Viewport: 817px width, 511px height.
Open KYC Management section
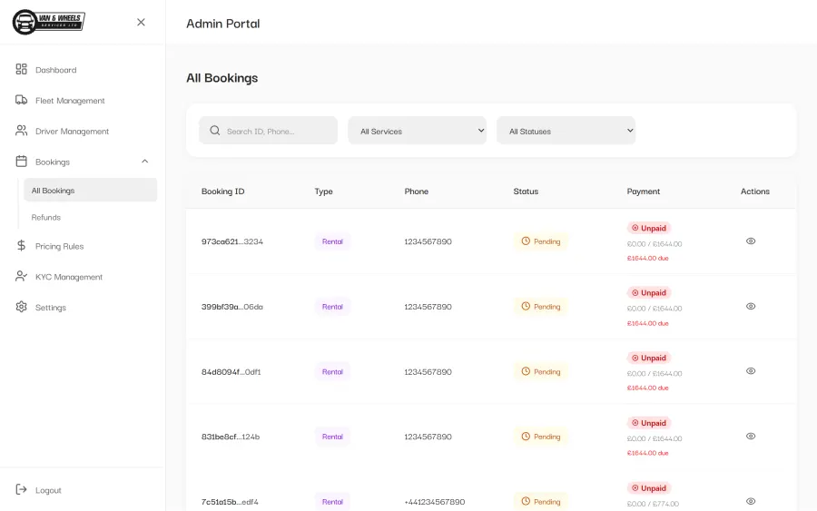pyautogui.click(x=69, y=277)
